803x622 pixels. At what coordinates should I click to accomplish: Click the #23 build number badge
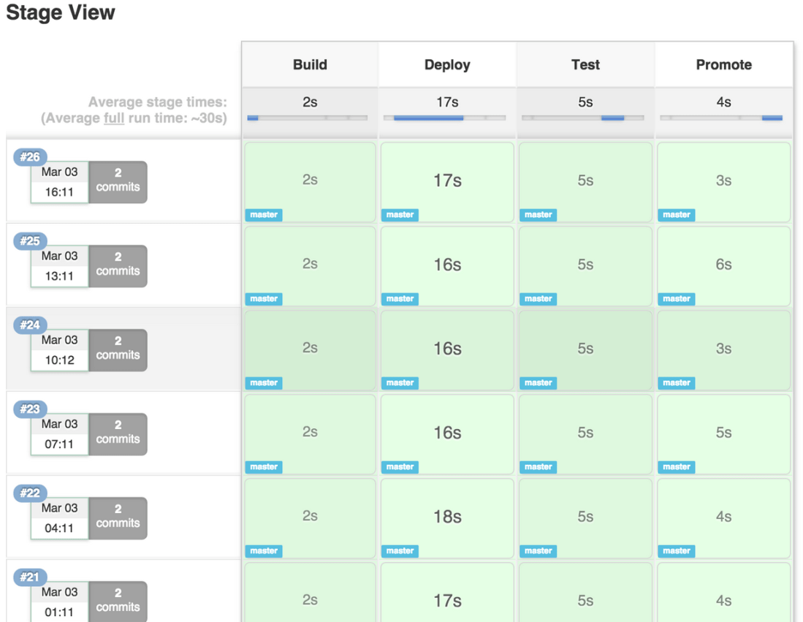click(x=30, y=409)
